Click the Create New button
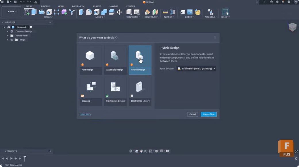Image resolution: width=299 pixels, height=167 pixels. tap(209, 114)
